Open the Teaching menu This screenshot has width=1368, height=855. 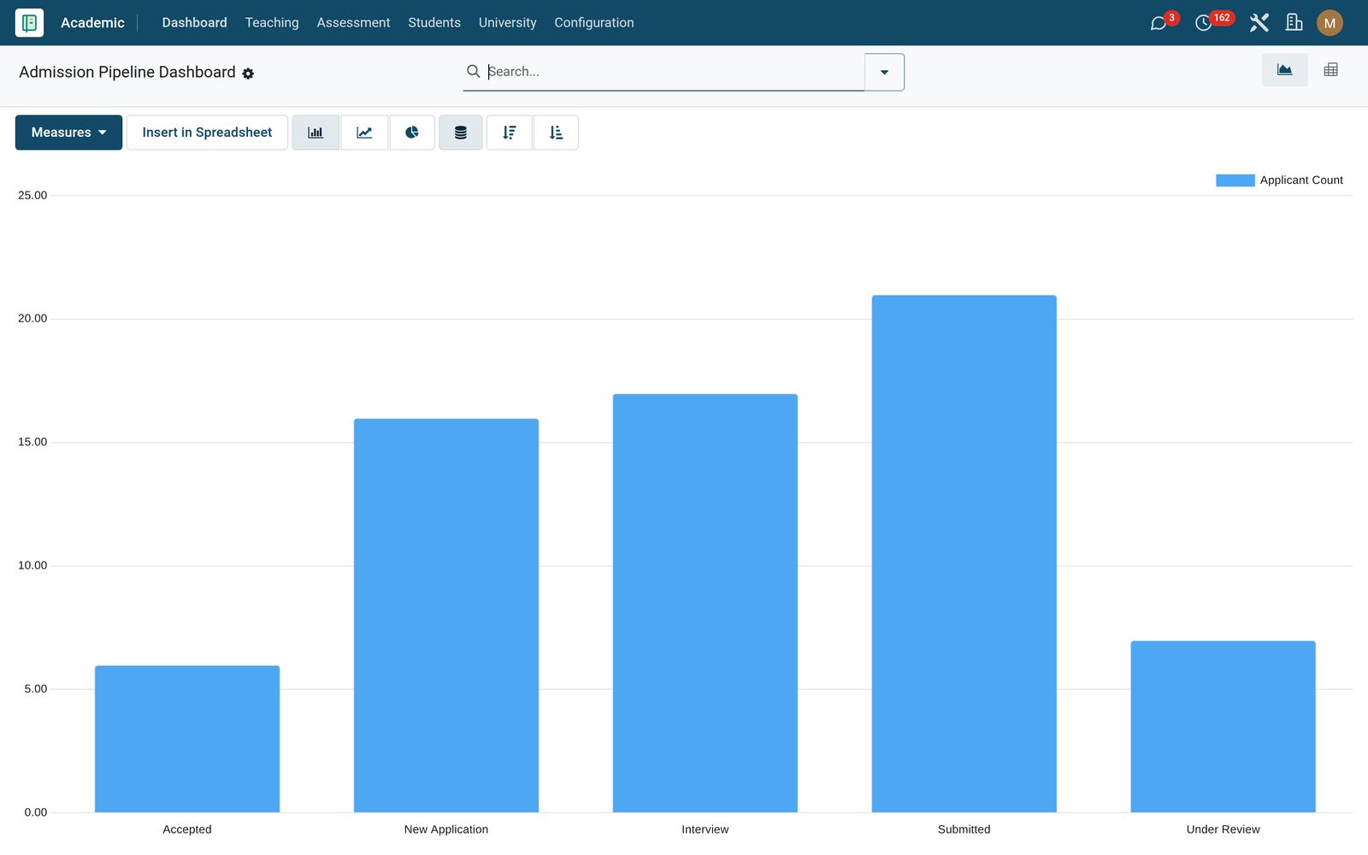272,23
